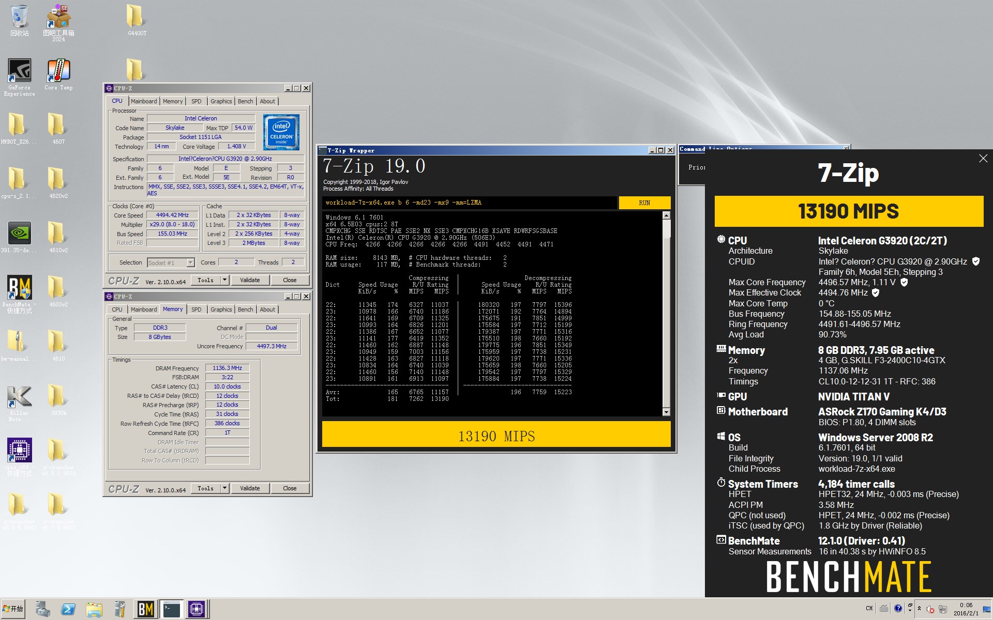
Task: Click the Start button on the taskbar
Action: pyautogui.click(x=13, y=609)
